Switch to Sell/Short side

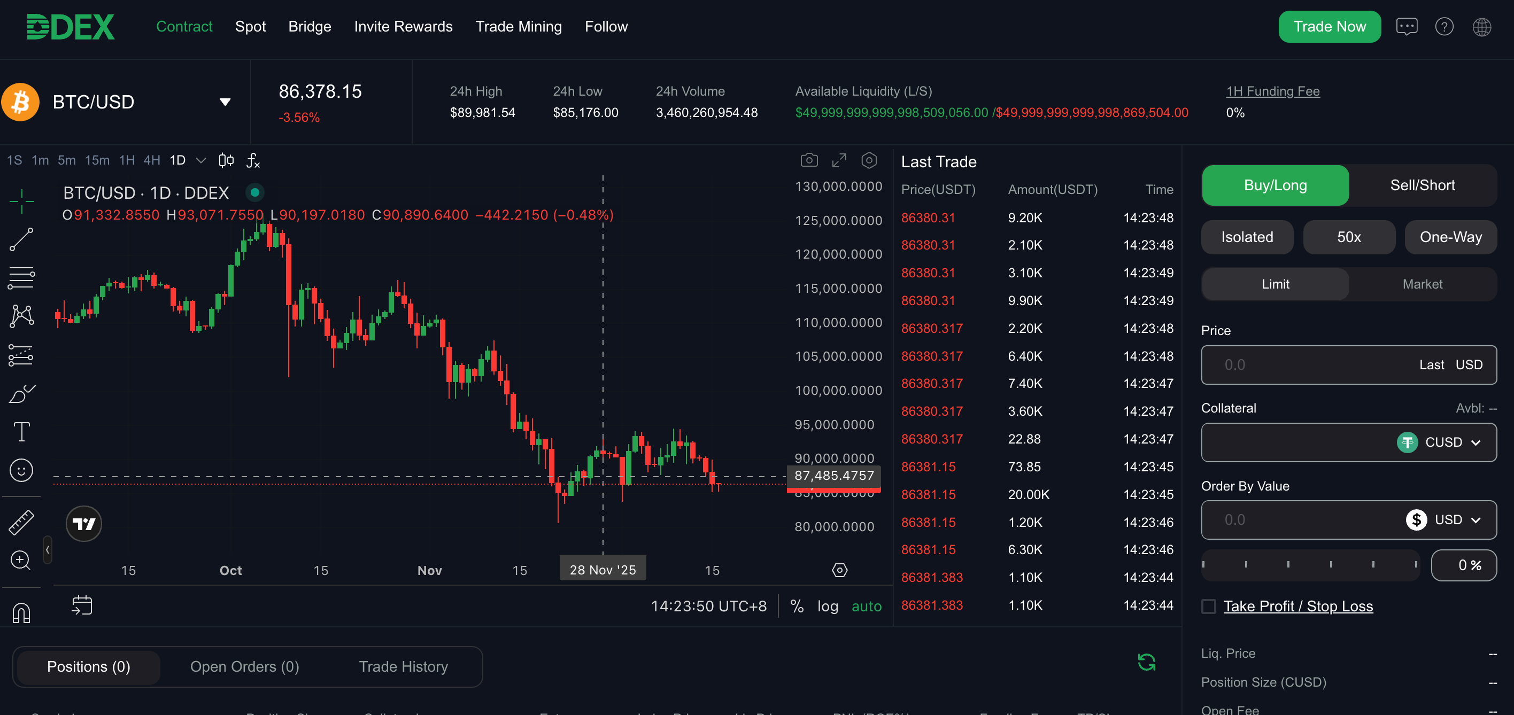click(x=1423, y=185)
